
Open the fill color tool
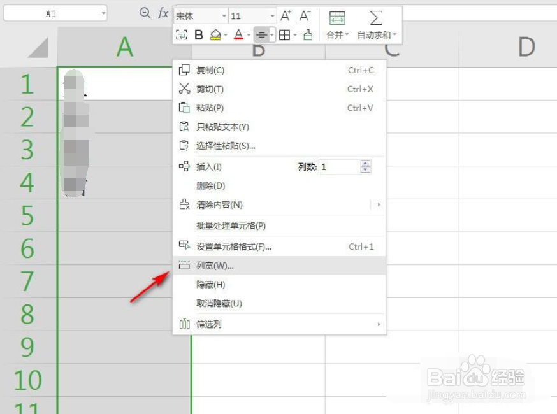click(217, 34)
